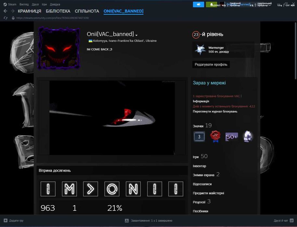Expand the Onii[VAC_banned] name dropdown arrow

point(136,35)
